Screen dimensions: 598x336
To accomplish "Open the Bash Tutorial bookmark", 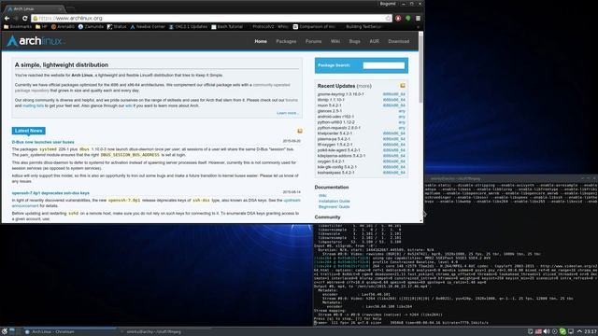I will 227,27.
